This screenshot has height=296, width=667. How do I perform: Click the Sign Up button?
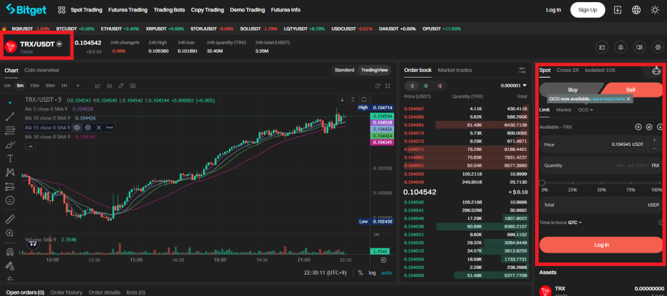587,10
